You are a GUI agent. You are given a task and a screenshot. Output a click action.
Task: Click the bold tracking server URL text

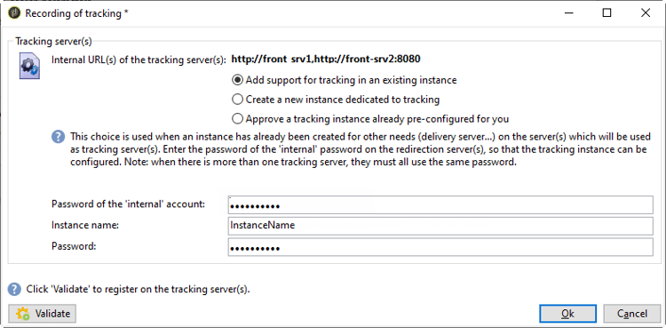325,60
